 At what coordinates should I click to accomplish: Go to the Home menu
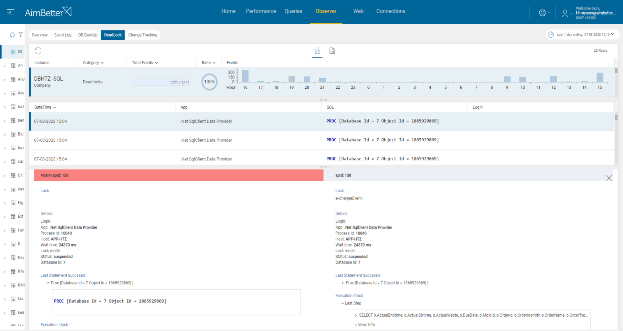pyautogui.click(x=229, y=11)
